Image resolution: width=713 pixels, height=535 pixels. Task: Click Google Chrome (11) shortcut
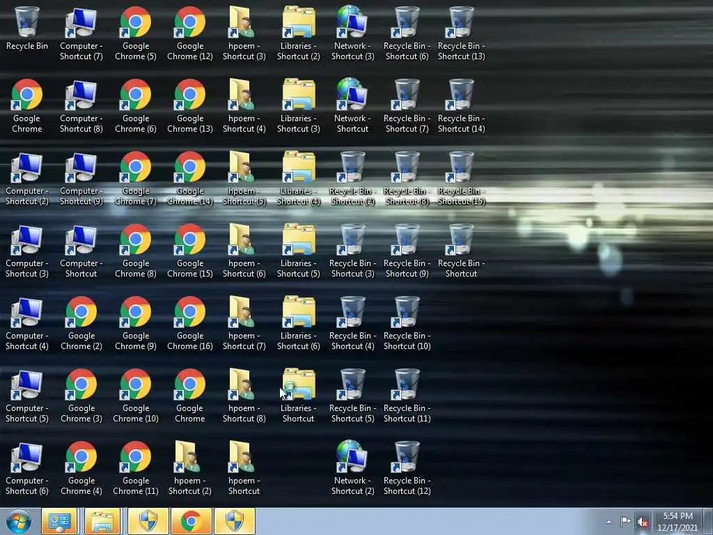coord(136,467)
